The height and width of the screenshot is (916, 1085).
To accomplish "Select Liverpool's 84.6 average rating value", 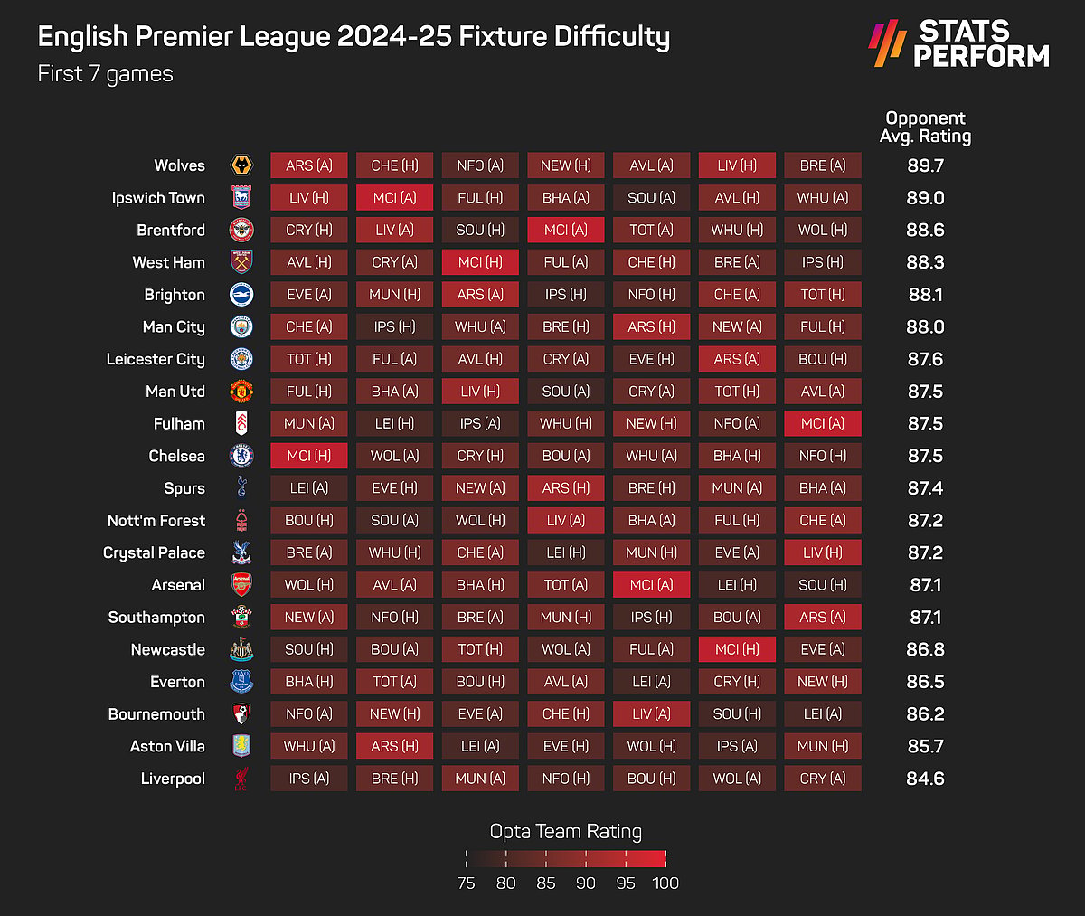I will (925, 779).
